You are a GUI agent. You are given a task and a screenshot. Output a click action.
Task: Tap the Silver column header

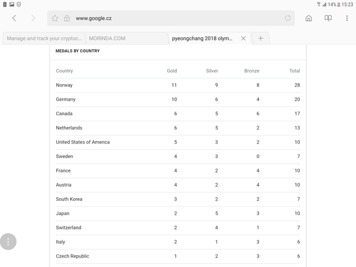212,71
